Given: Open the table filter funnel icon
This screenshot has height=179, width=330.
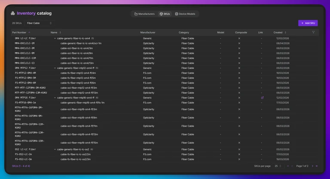Looking at the screenshot, I should (x=313, y=32).
